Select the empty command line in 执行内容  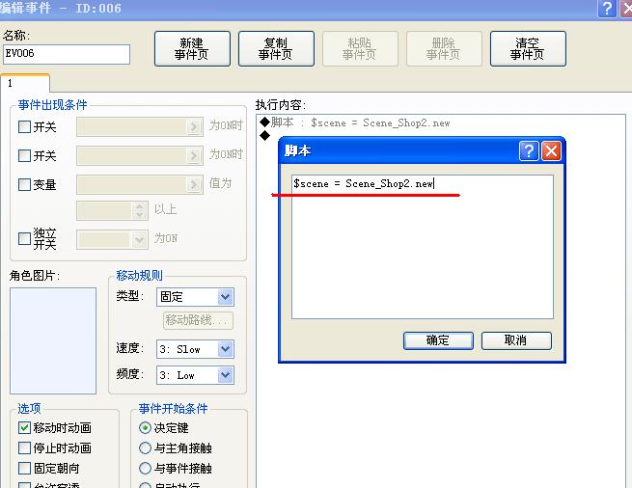(264, 135)
